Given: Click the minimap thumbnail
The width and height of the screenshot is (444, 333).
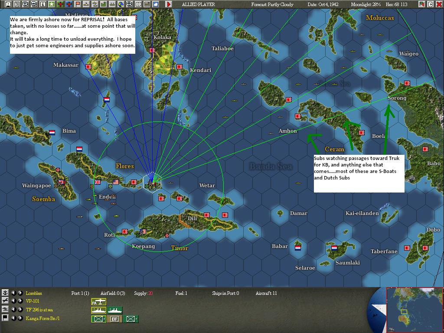Looking at the screenshot, I should tap(415, 310).
